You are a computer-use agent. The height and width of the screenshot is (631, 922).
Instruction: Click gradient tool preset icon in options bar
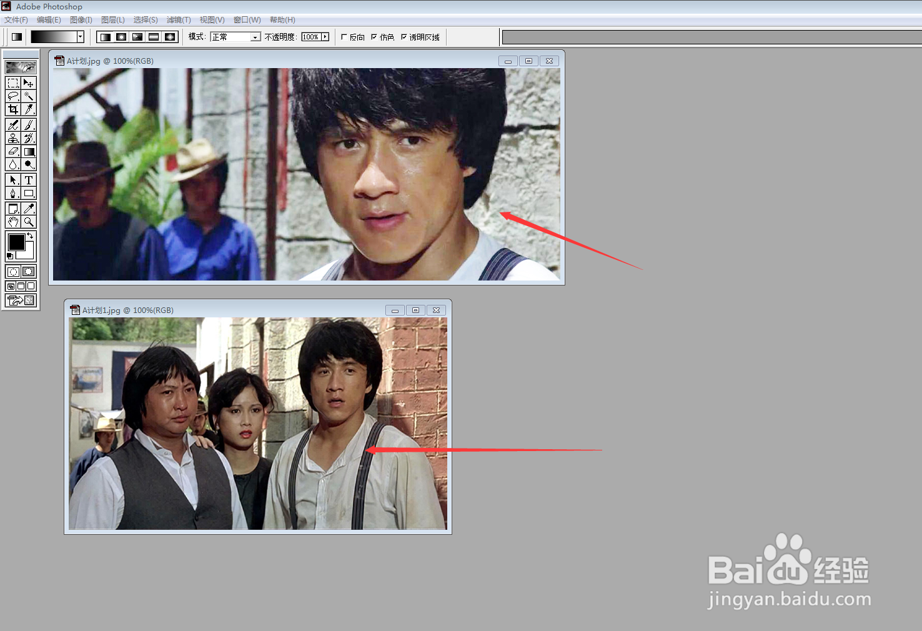pyautogui.click(x=17, y=37)
